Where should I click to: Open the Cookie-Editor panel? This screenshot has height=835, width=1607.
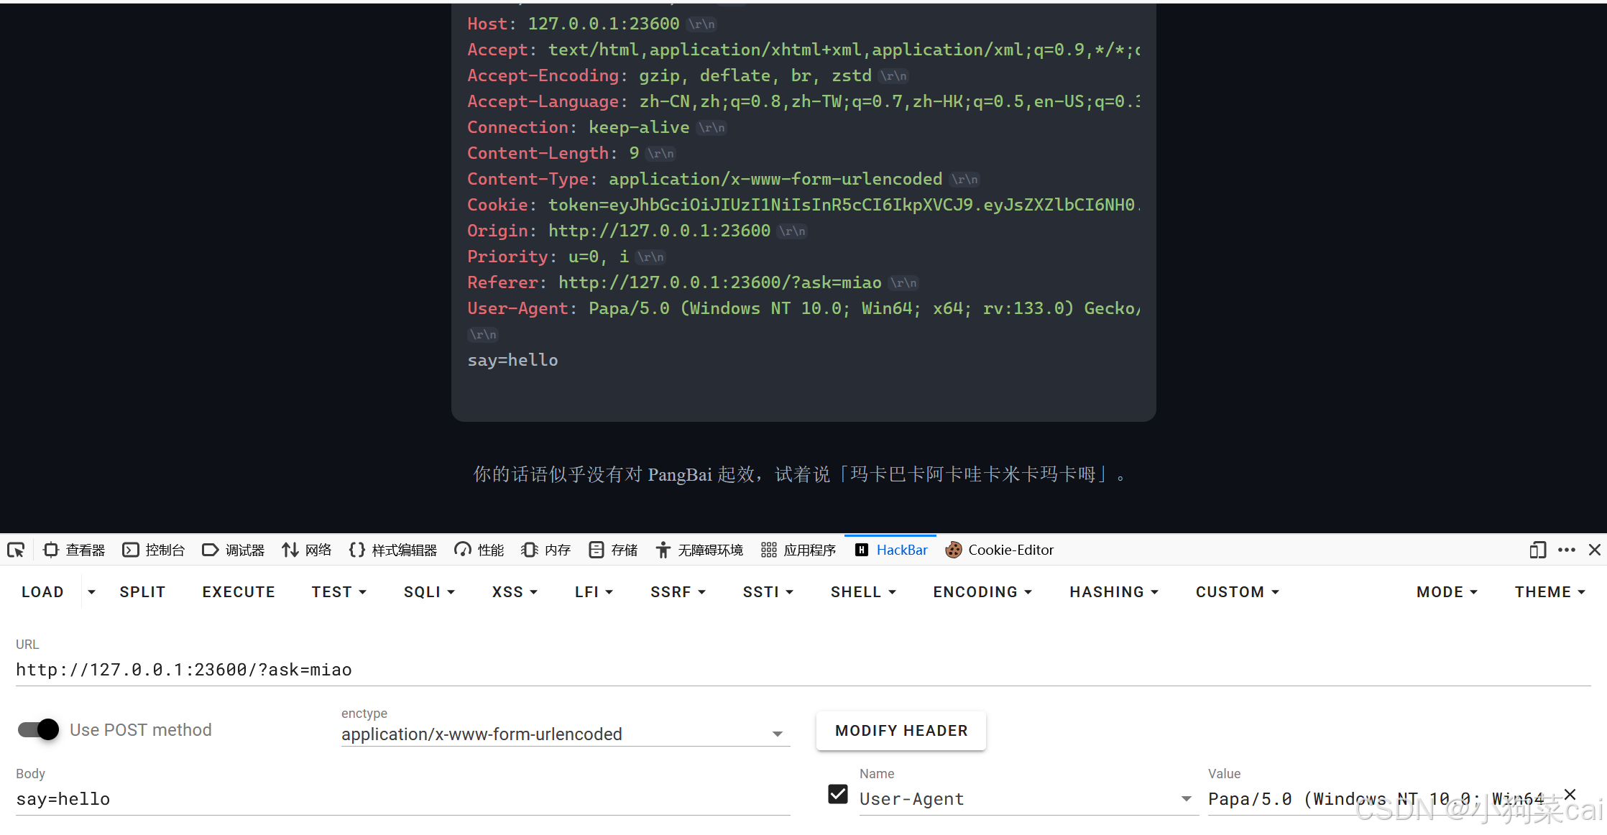[x=1000, y=550]
